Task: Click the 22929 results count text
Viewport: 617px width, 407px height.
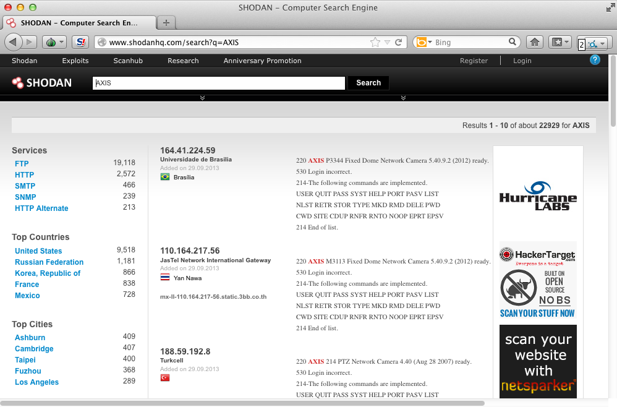Action: (x=550, y=125)
